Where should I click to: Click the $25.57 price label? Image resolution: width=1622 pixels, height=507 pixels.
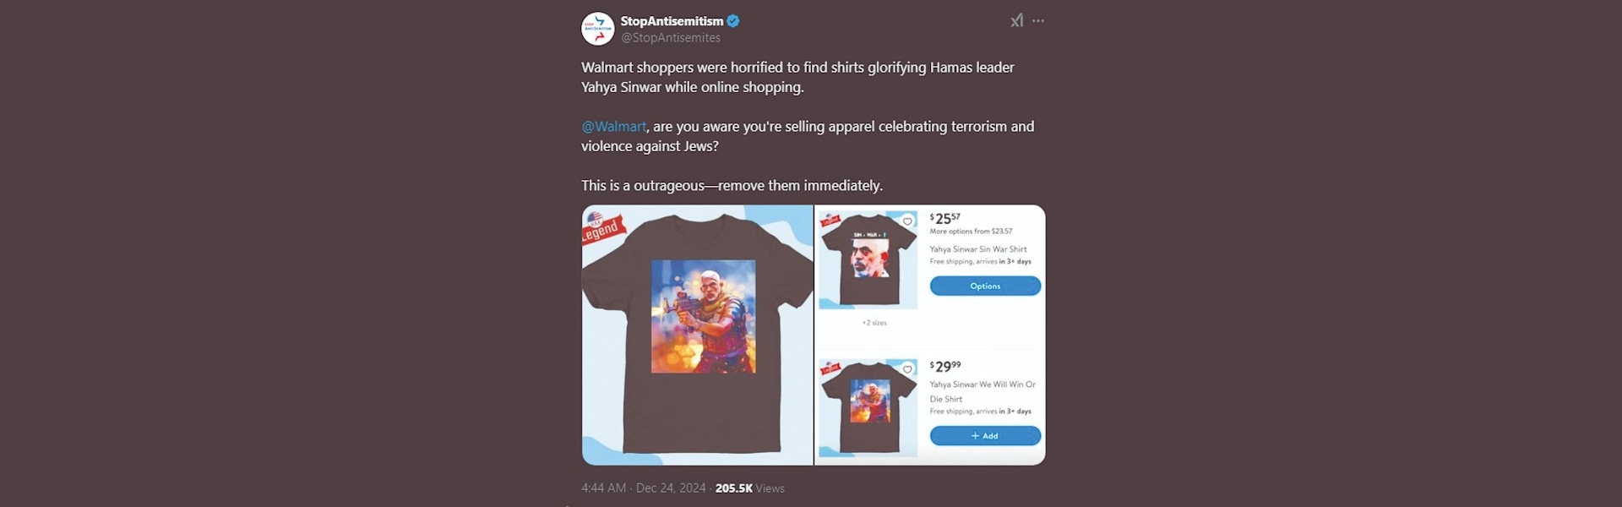[x=944, y=218]
